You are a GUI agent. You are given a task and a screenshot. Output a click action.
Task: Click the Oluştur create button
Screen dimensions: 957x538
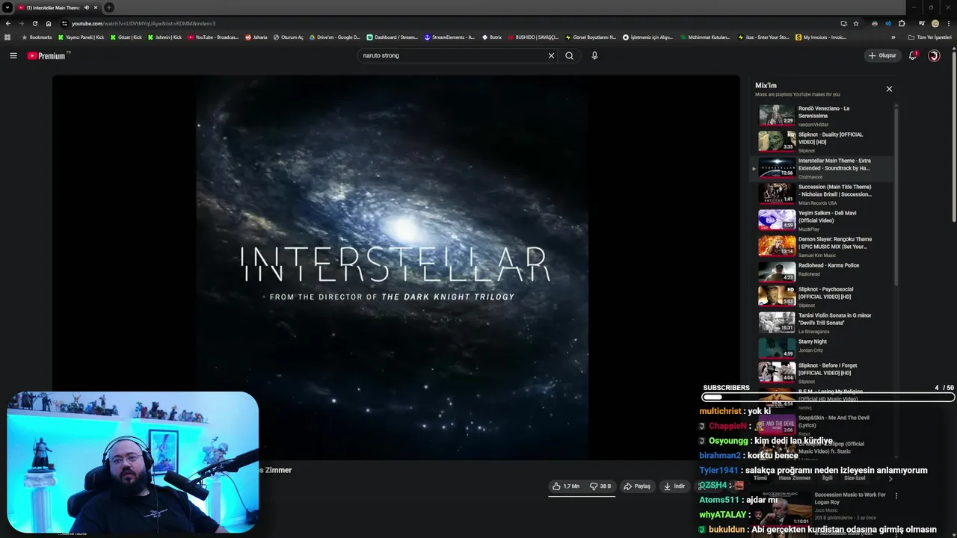[881, 55]
